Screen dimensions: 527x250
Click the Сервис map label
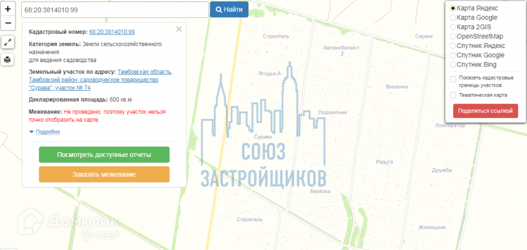(424, 36)
